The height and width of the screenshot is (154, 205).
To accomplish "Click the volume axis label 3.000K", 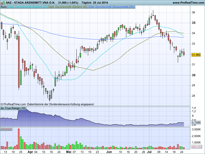I will coord(196,130).
